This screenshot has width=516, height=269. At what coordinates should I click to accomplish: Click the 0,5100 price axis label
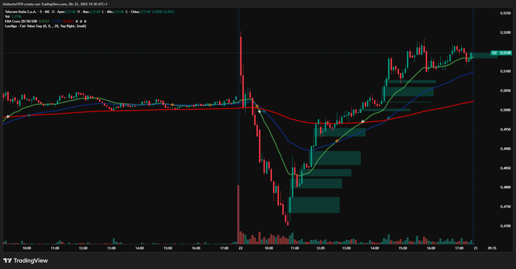point(505,71)
